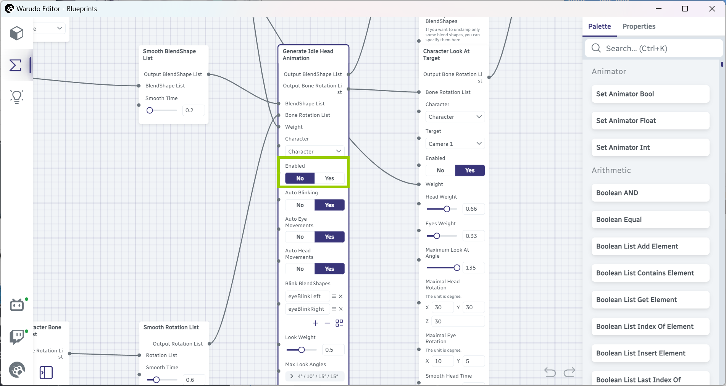Click the Look Weight 0.5 value field

[333, 350]
